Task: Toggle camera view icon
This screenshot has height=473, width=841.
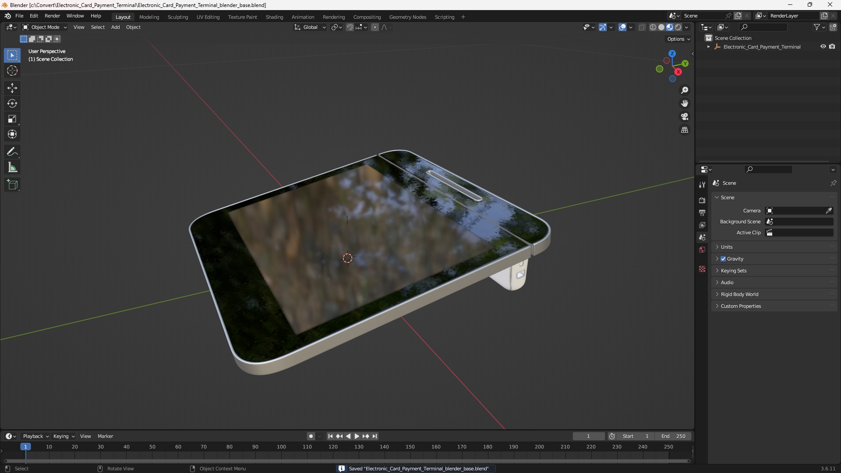Action: [685, 116]
